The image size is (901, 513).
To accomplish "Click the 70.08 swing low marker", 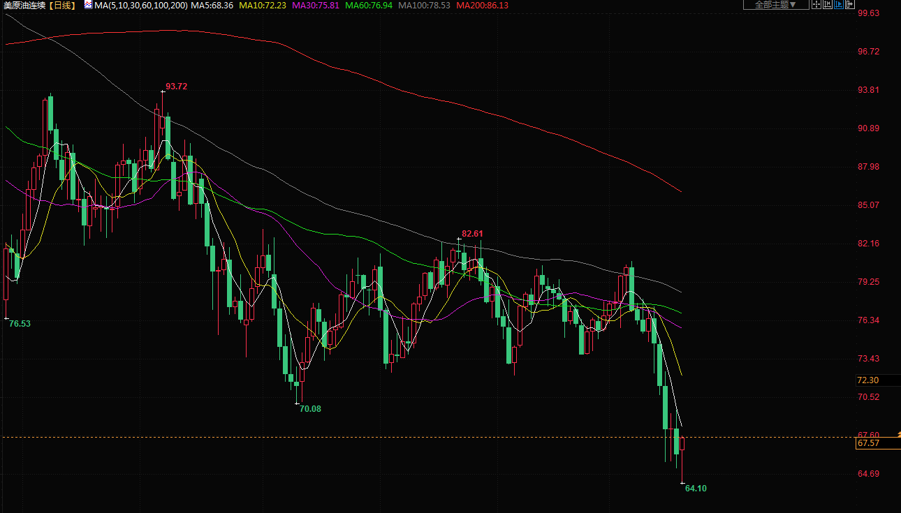I will pos(310,409).
